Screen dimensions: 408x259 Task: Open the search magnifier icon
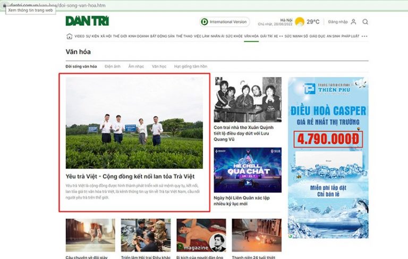(365, 22)
